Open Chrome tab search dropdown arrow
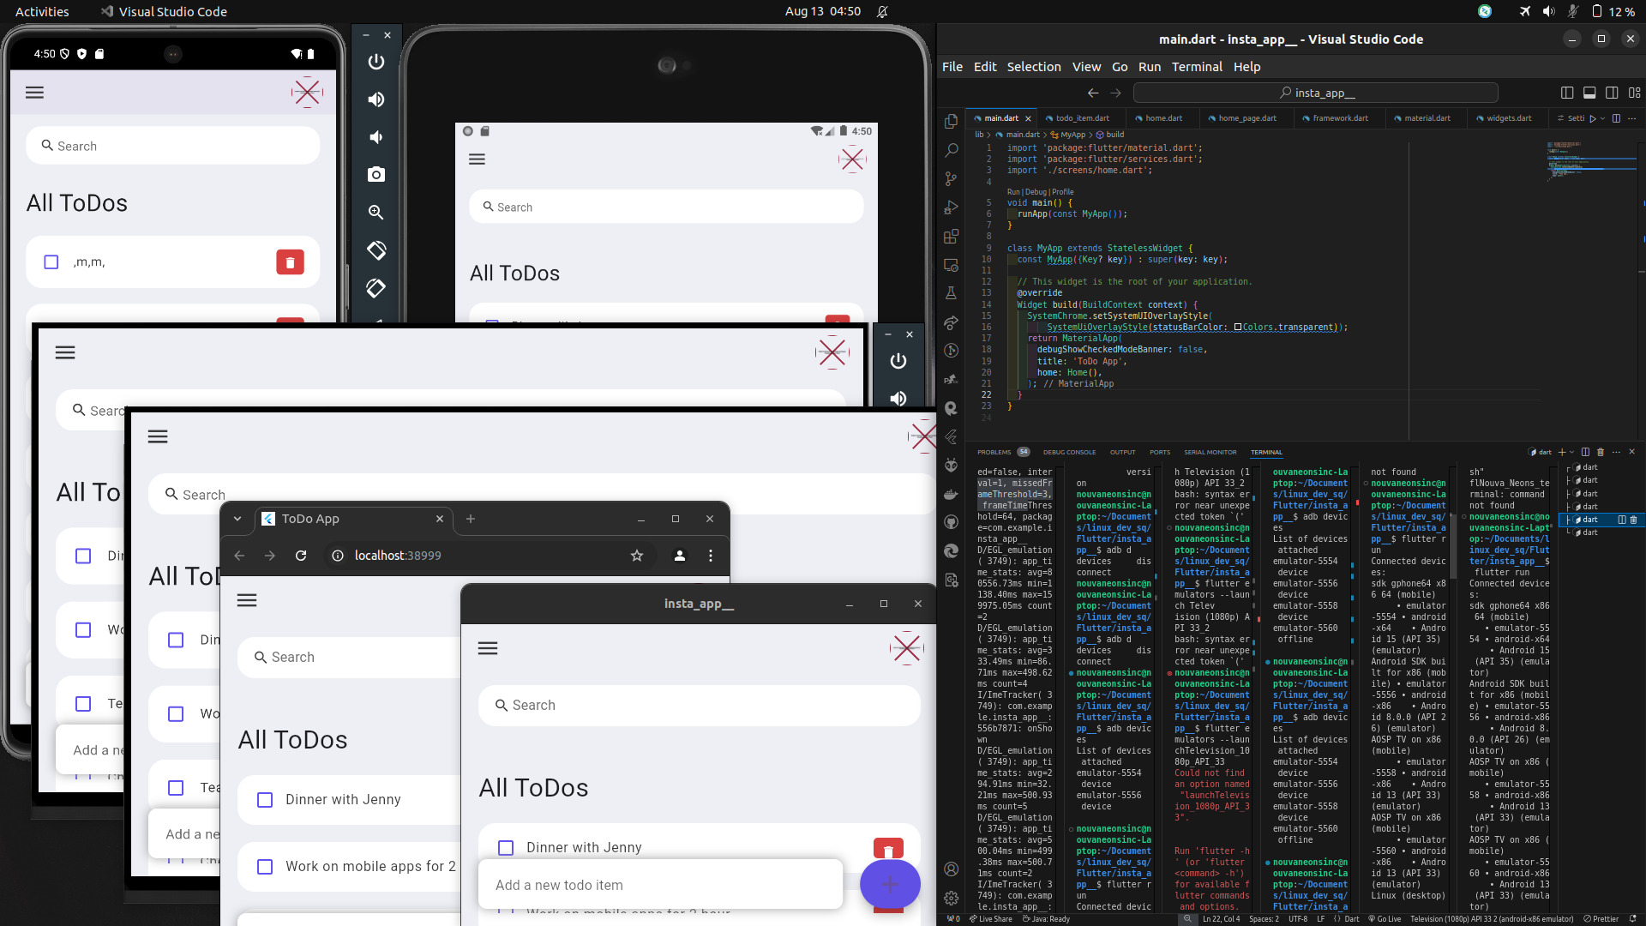The width and height of the screenshot is (1646, 926). pos(237,519)
